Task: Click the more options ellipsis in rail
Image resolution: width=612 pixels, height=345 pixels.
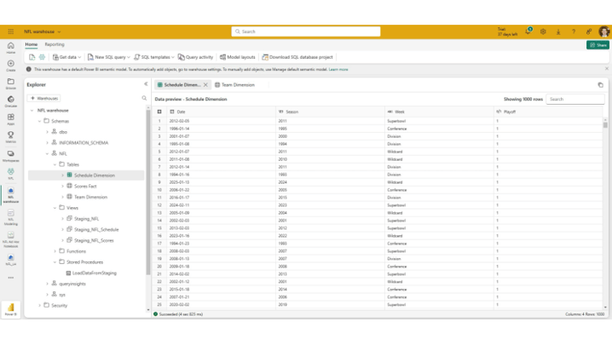Action: [11, 278]
